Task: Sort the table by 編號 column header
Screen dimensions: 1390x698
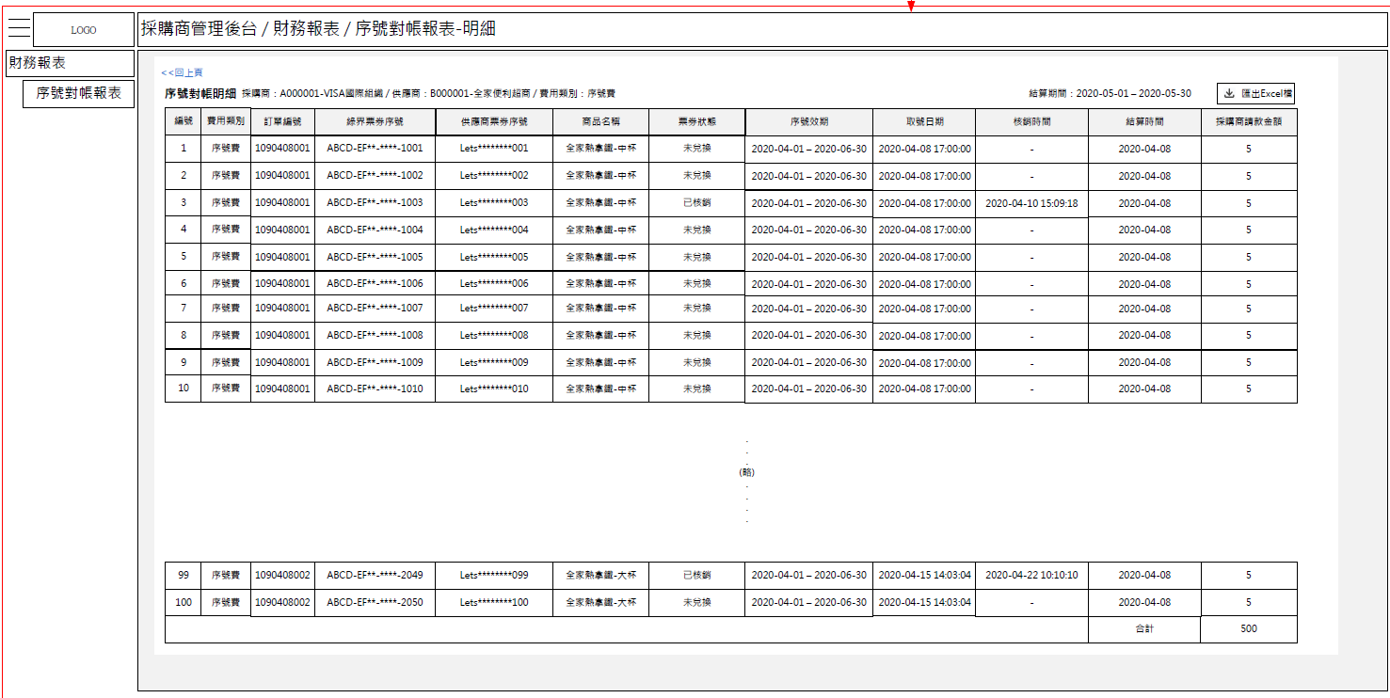Action: [184, 121]
